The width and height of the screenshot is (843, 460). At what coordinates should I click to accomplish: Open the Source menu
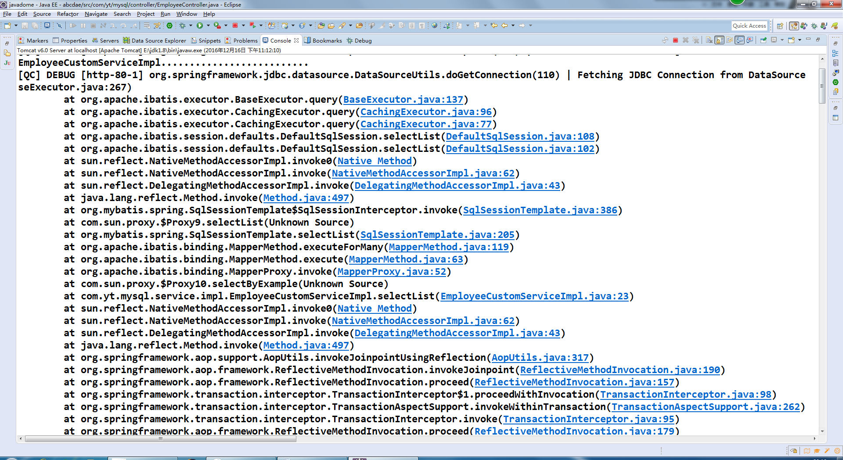[42, 14]
